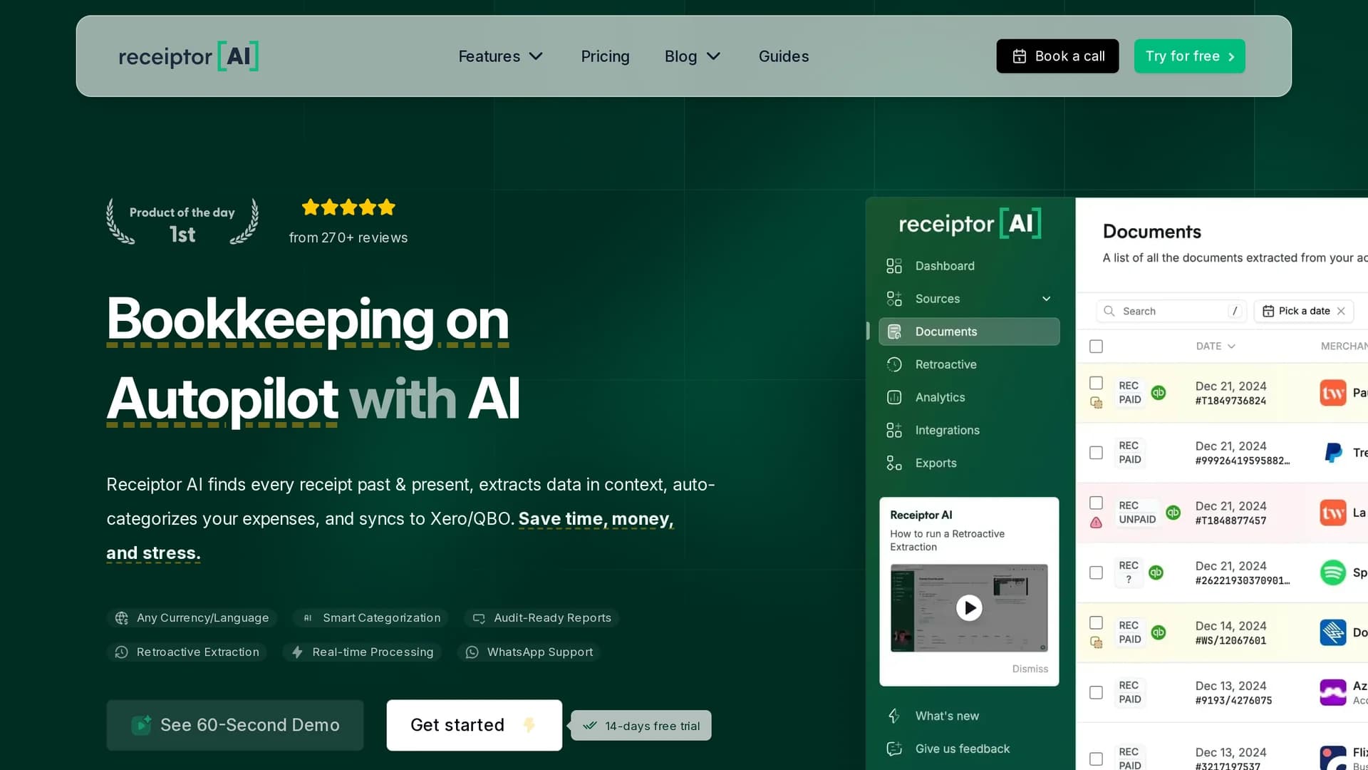Click the QuickBooks icon on row #T1849736824
1368x770 pixels.
[1159, 392]
